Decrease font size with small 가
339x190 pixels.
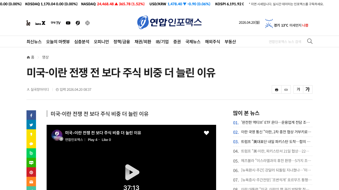298,89
